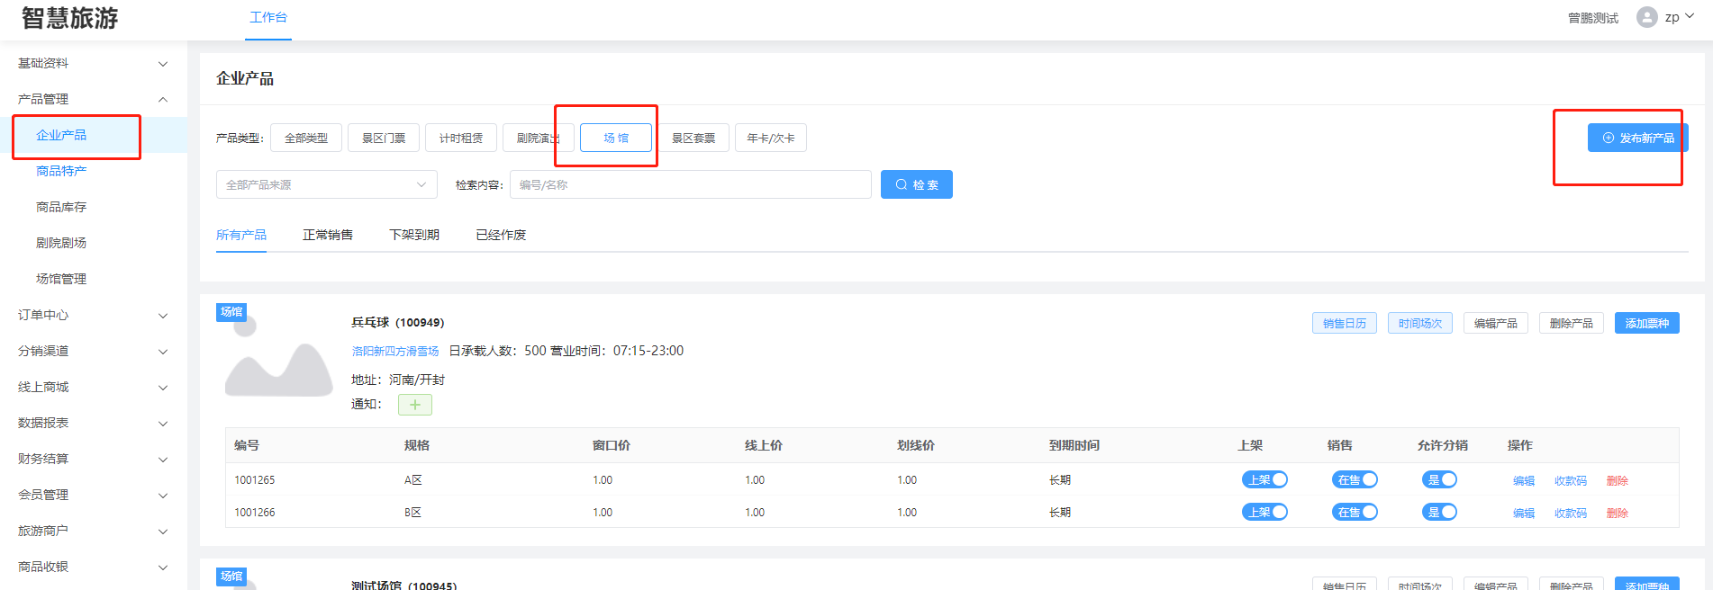Open 销售日历 for 乒乓球 product
This screenshot has height=590, width=1713.
pos(1344,323)
